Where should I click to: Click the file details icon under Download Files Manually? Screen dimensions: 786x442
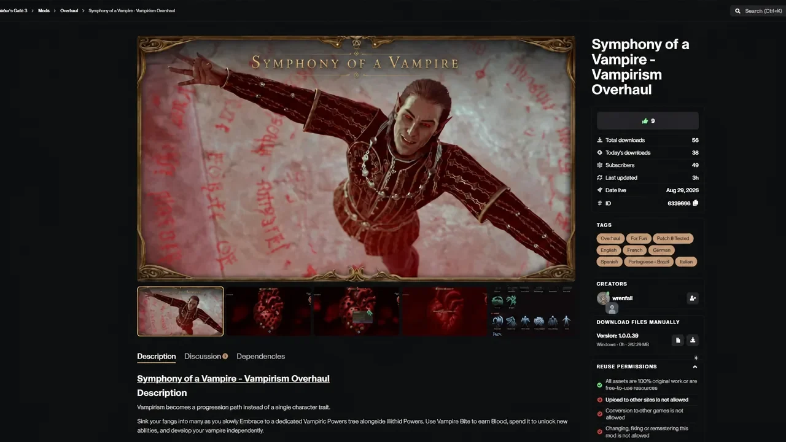pyautogui.click(x=678, y=340)
